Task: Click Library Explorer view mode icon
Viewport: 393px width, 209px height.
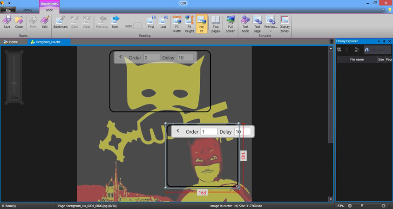Action: click(x=357, y=50)
